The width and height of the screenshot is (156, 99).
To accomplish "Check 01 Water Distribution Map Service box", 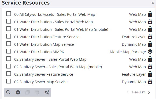I will coord(9,44).
